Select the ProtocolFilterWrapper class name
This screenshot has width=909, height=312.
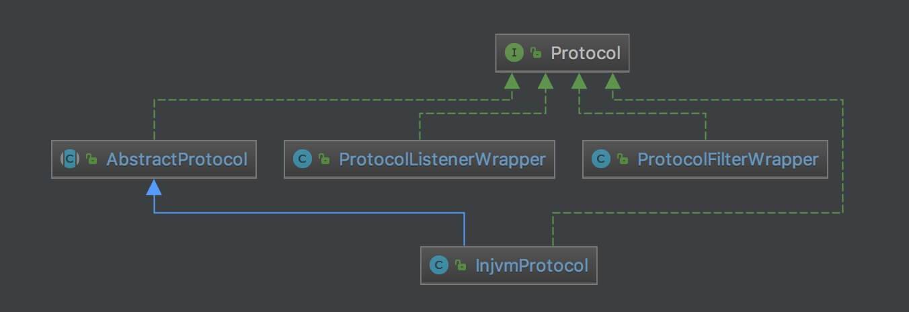(727, 159)
